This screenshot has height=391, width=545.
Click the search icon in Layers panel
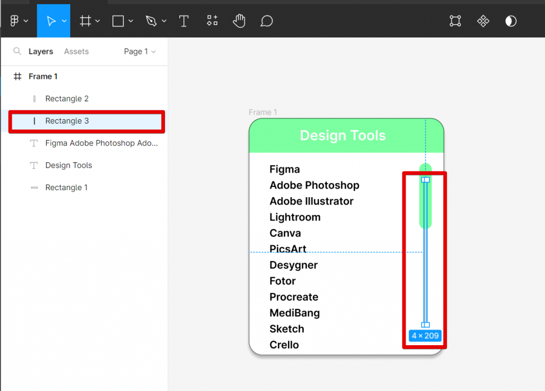tap(18, 52)
